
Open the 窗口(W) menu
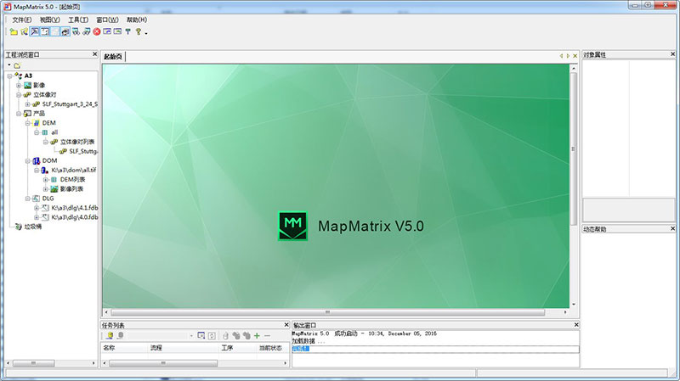107,20
